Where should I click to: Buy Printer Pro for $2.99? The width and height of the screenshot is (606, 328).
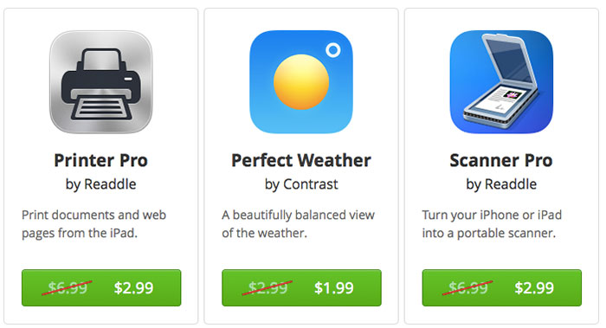pyautogui.click(x=101, y=288)
